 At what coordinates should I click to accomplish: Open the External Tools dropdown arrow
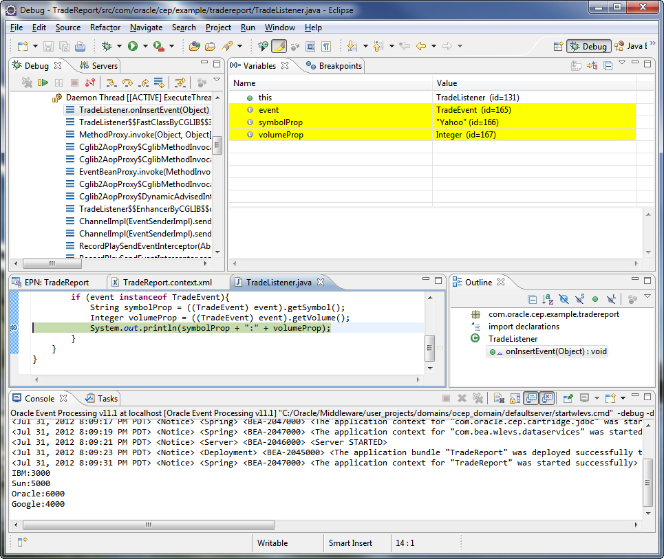pyautogui.click(x=171, y=46)
